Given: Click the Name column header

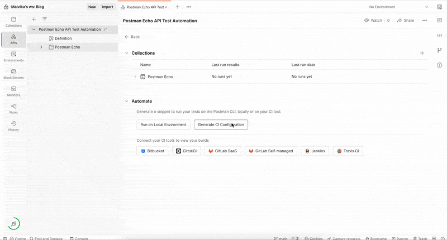Looking at the screenshot, I should tap(145, 65).
